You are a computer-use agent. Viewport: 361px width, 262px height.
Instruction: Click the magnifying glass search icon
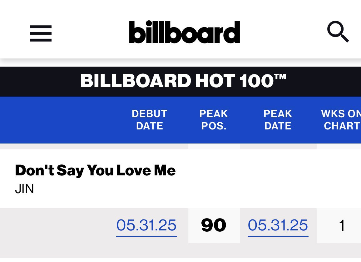click(x=338, y=32)
